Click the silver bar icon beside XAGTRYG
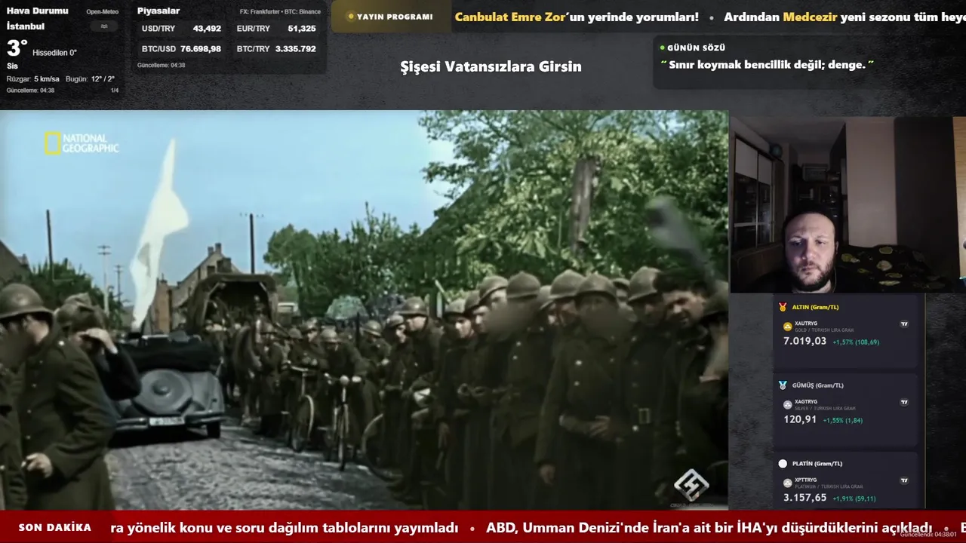This screenshot has height=543, width=966. (788, 404)
